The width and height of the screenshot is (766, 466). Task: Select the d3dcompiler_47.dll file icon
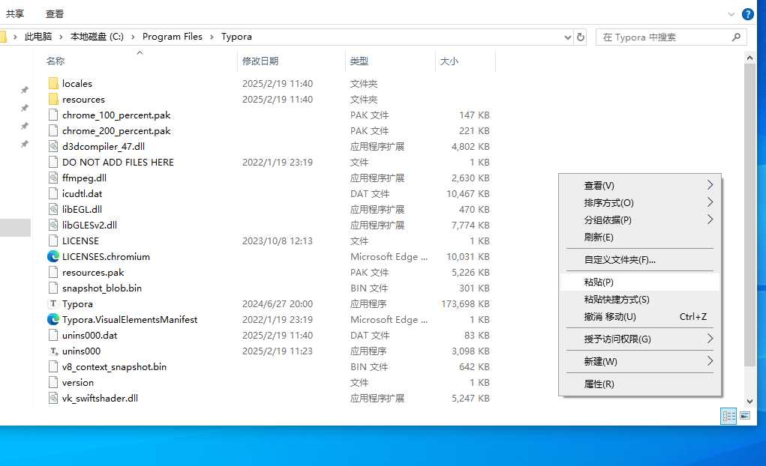tap(53, 146)
